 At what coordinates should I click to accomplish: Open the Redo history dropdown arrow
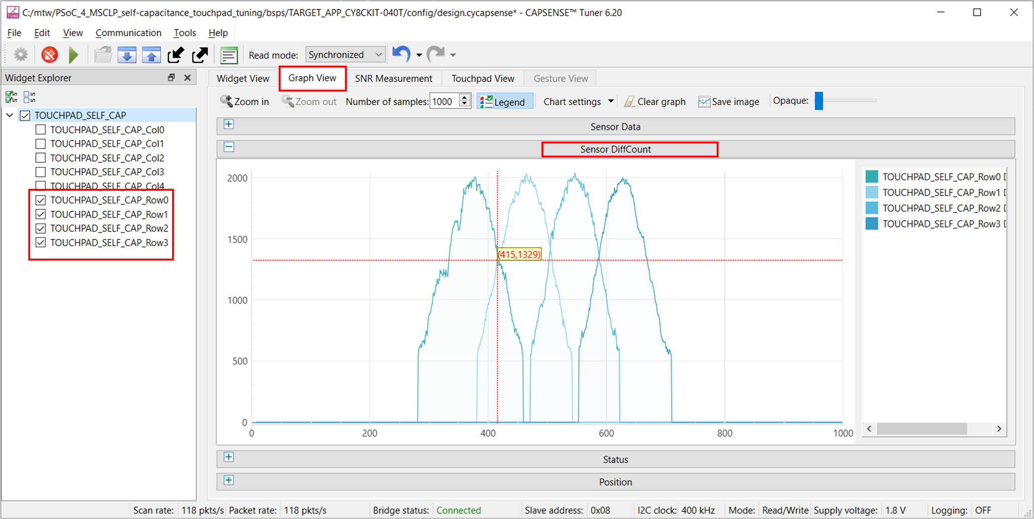[453, 55]
